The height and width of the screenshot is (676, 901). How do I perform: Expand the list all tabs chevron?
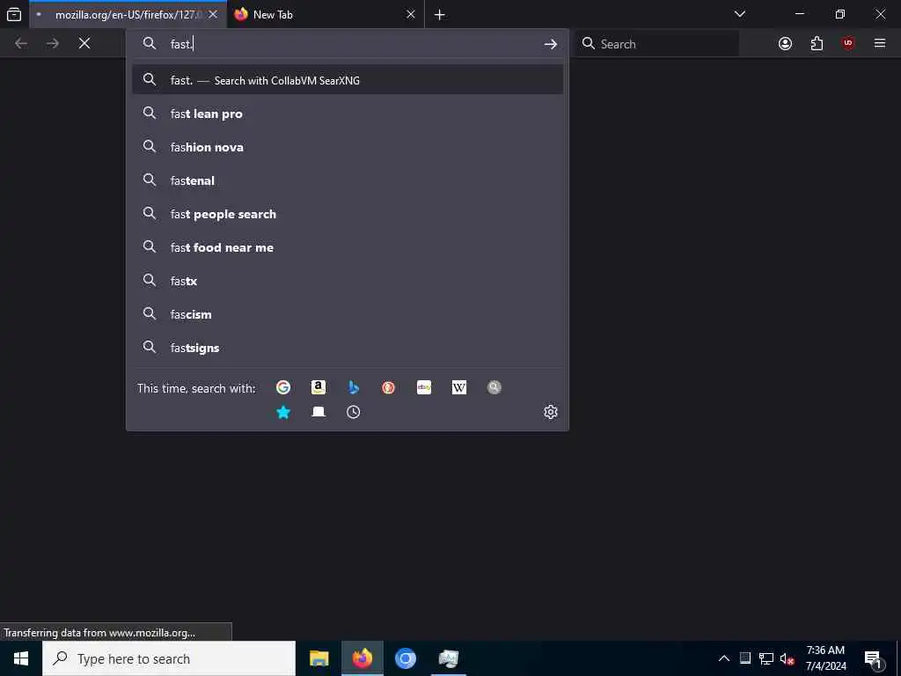click(x=740, y=14)
